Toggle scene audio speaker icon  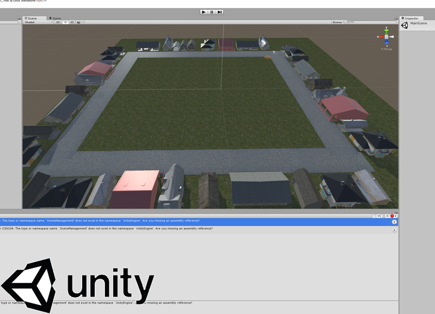coord(72,22)
